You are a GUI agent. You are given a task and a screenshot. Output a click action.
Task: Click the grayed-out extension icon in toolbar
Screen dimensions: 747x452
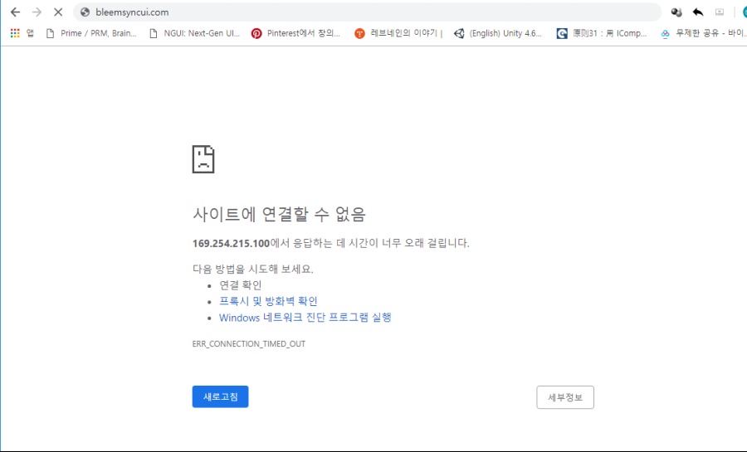tap(720, 12)
